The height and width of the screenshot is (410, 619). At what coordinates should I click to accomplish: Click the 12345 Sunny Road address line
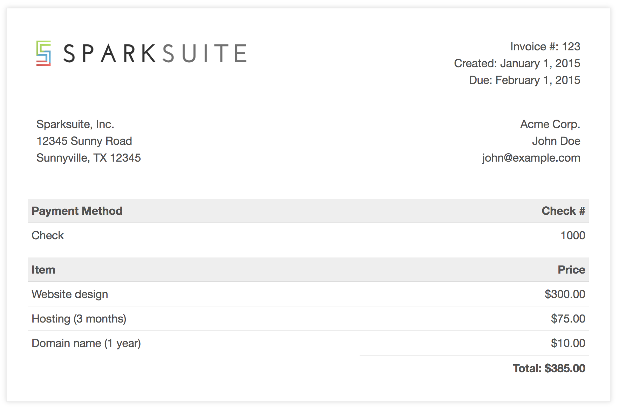pyautogui.click(x=84, y=141)
